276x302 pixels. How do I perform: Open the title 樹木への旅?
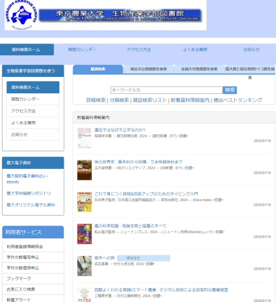coord(104,258)
